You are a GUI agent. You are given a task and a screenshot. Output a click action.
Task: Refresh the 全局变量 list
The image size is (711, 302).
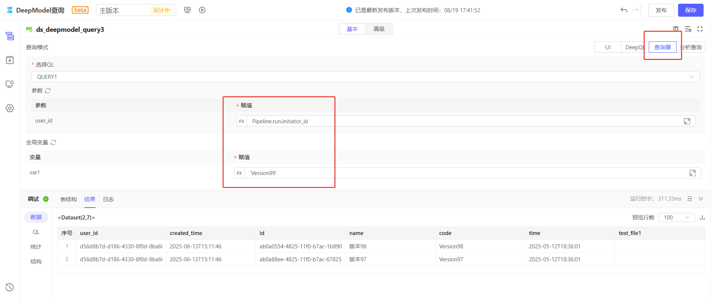[53, 142]
